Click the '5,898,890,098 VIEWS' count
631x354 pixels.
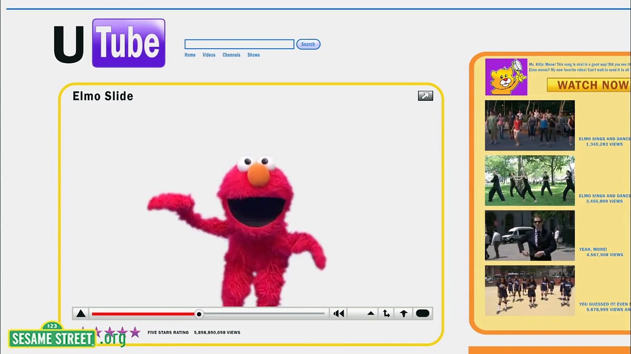[217, 332]
